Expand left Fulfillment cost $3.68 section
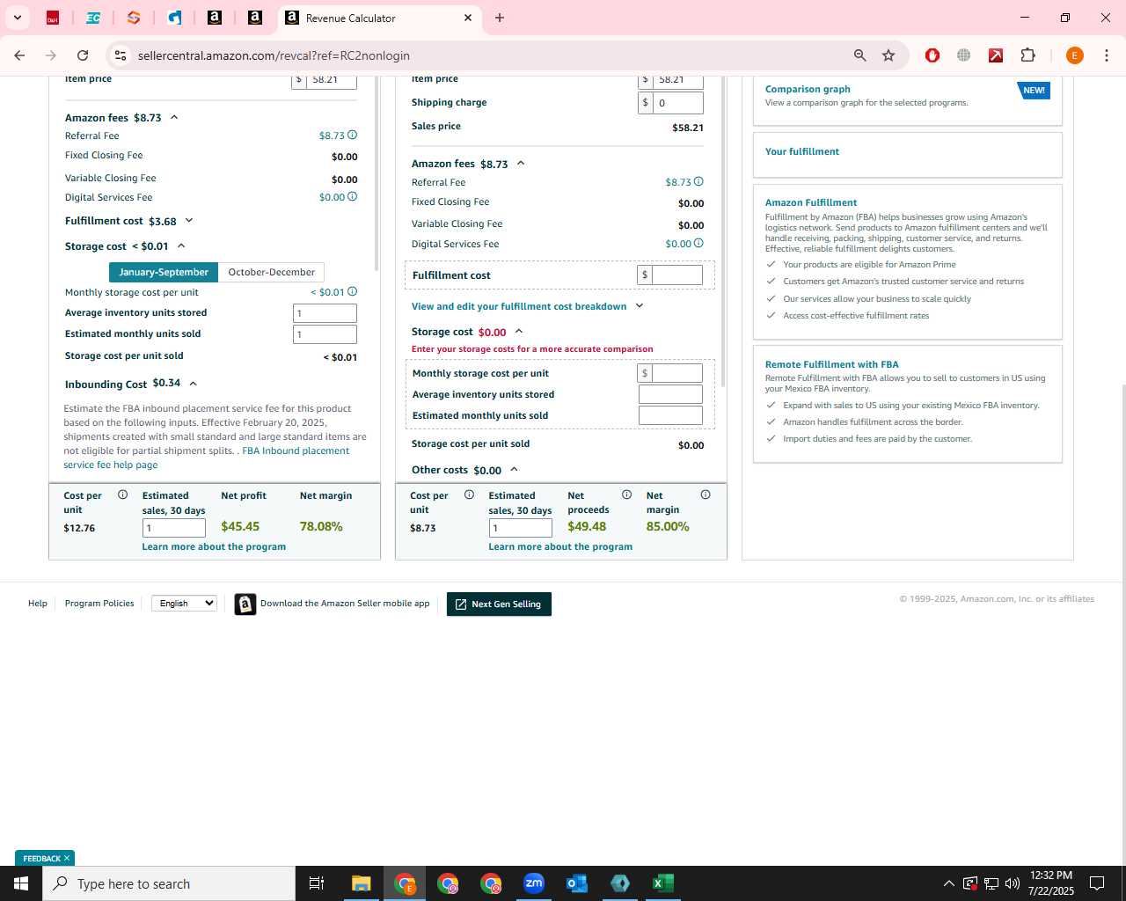 point(189,221)
